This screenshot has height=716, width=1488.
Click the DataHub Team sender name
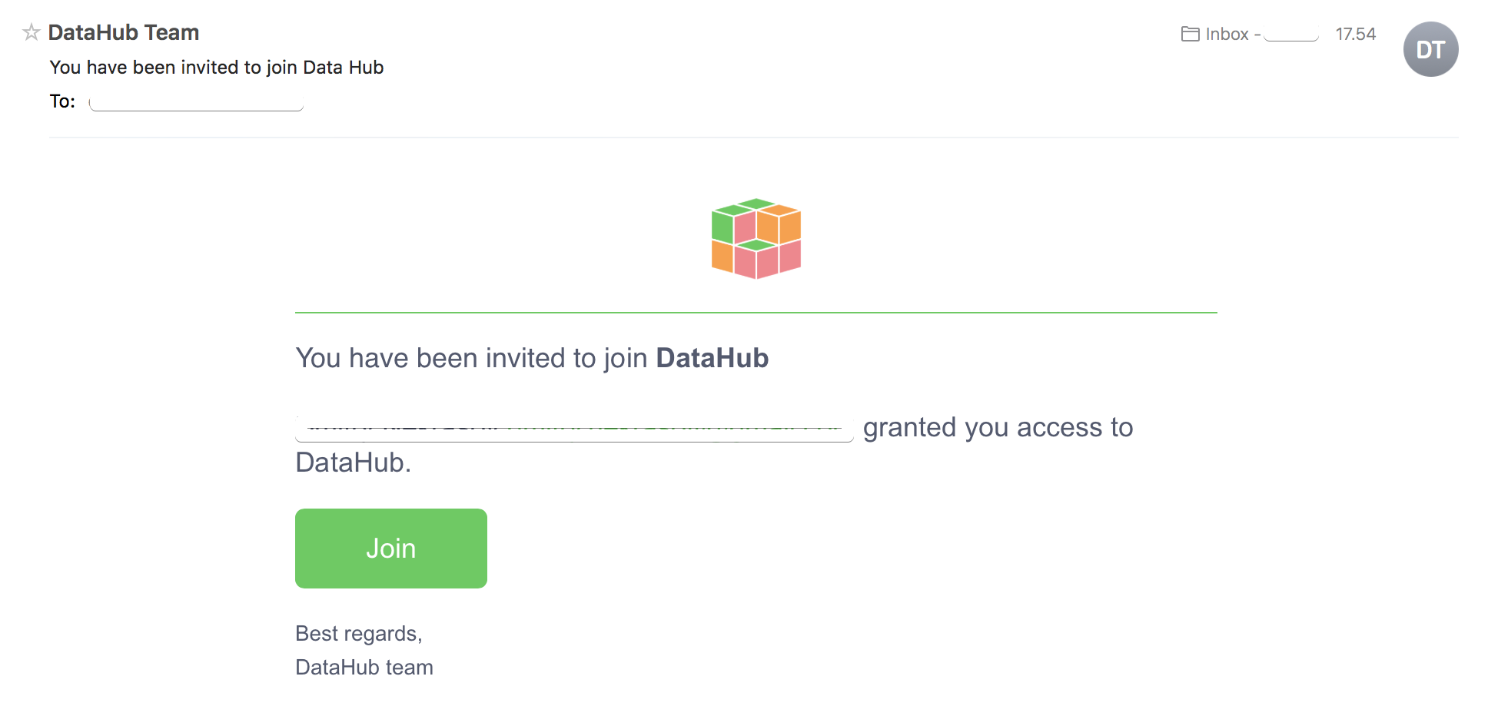tap(124, 32)
